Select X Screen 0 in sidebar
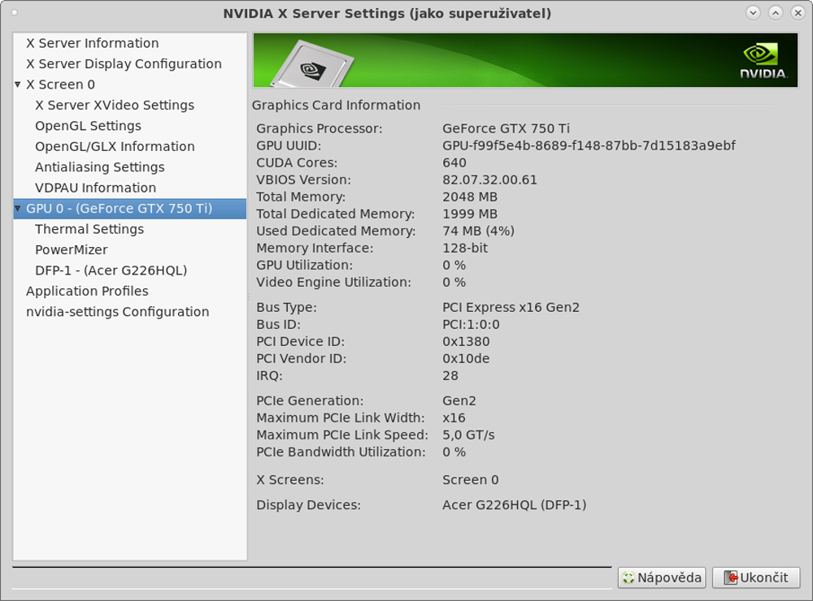Image resolution: width=813 pixels, height=601 pixels. coord(61,84)
